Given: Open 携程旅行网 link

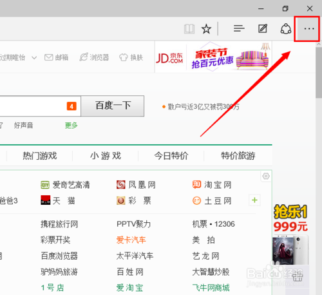Looking at the screenshot, I should pos(59,224).
